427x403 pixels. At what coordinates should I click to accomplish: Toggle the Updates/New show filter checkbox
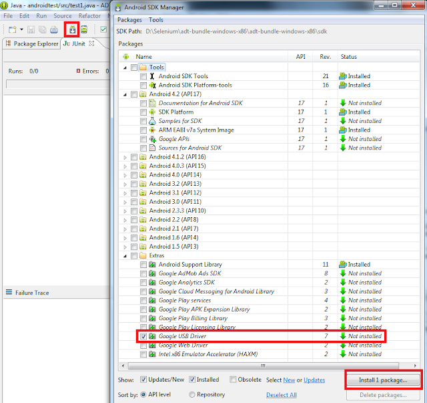click(143, 380)
